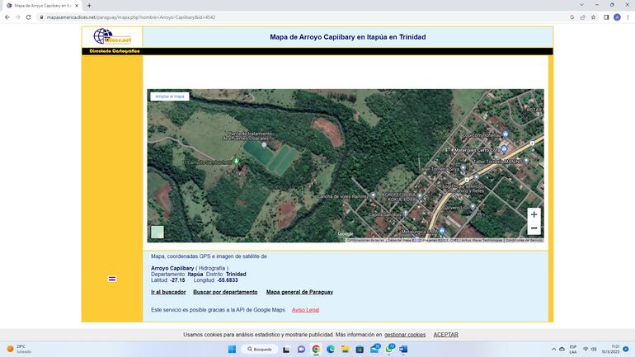Open the tab search chevron
The image size is (635, 357).
pyautogui.click(x=581, y=5)
